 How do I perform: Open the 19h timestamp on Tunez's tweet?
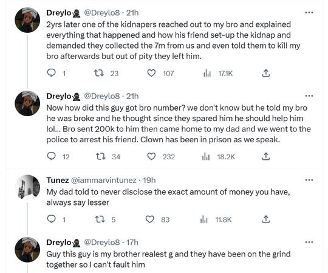(x=149, y=180)
